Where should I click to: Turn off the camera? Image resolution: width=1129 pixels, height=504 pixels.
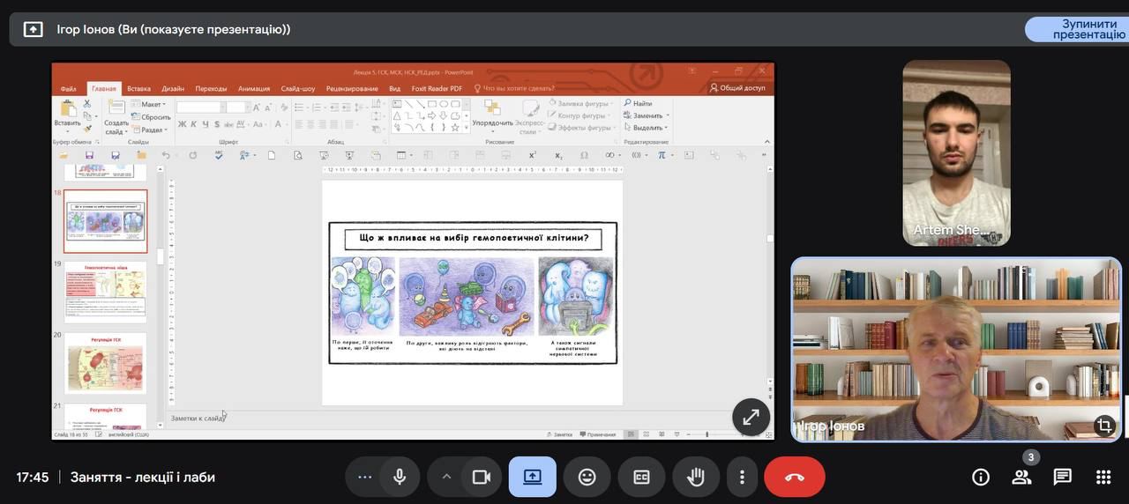coord(481,477)
